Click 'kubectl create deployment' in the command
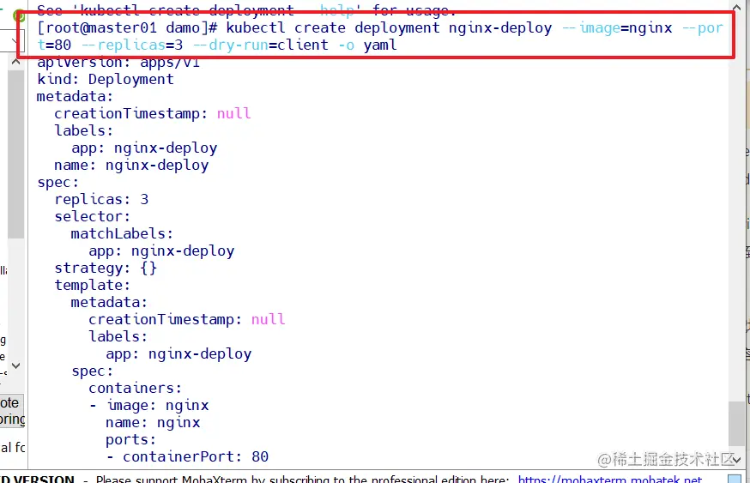750x483 pixels. pyautogui.click(x=333, y=27)
